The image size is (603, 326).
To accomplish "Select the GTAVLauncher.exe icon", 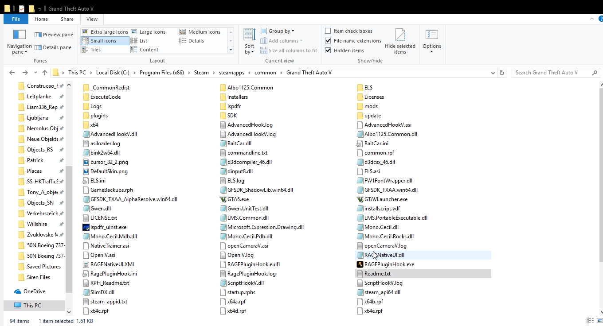I will pos(360,199).
